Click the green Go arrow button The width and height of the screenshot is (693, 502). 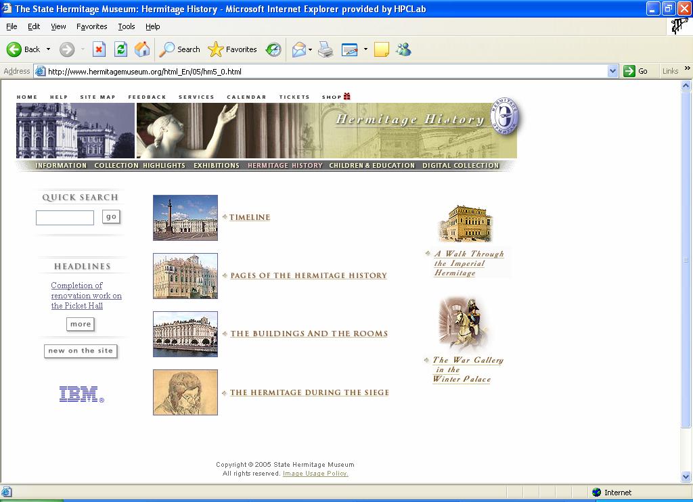629,71
